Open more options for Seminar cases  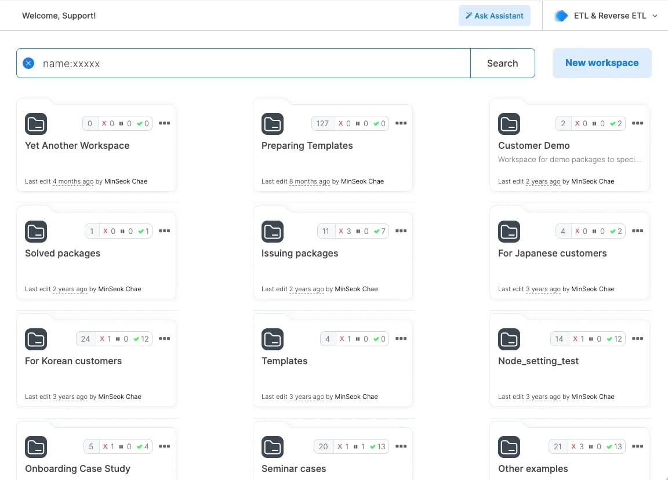tap(401, 446)
